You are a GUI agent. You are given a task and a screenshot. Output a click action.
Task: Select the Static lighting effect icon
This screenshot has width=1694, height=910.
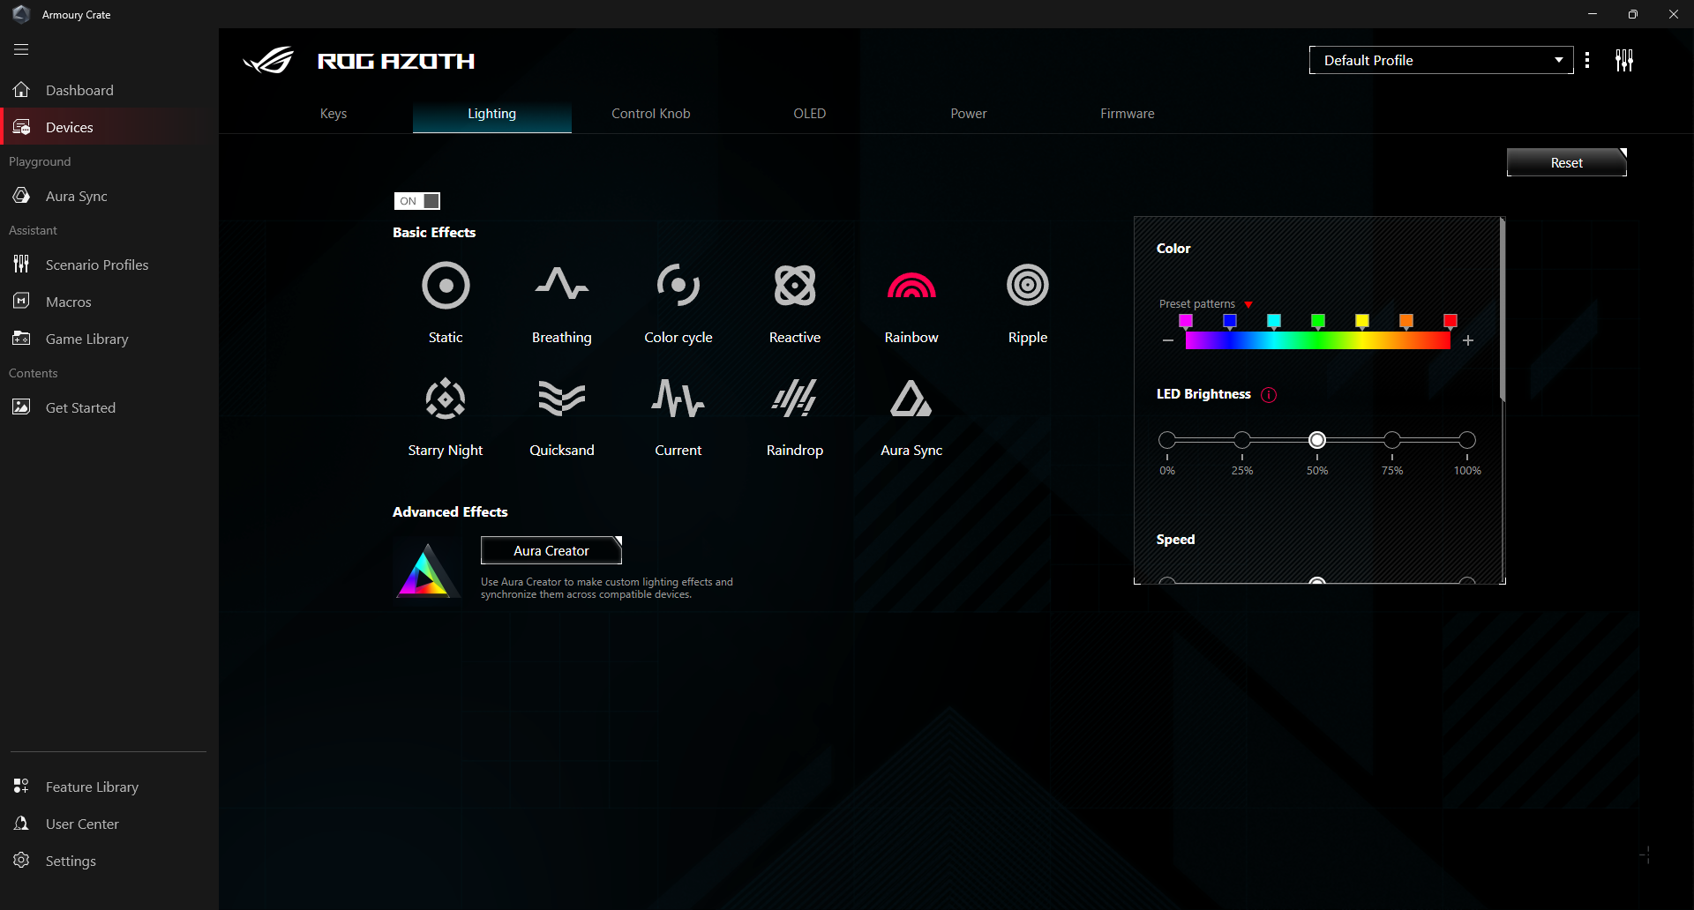pyautogui.click(x=446, y=285)
